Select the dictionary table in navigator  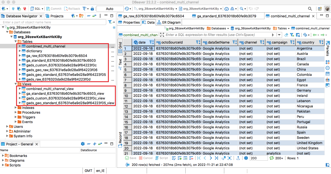[x=34, y=51]
